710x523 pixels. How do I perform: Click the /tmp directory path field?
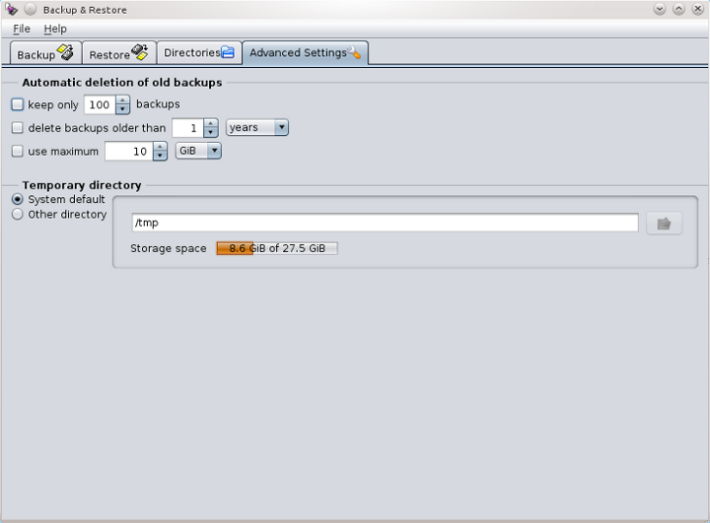click(x=385, y=224)
